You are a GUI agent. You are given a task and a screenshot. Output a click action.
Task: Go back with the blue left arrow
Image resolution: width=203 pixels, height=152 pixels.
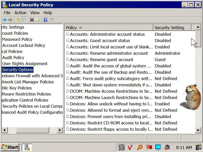pos(5,20)
